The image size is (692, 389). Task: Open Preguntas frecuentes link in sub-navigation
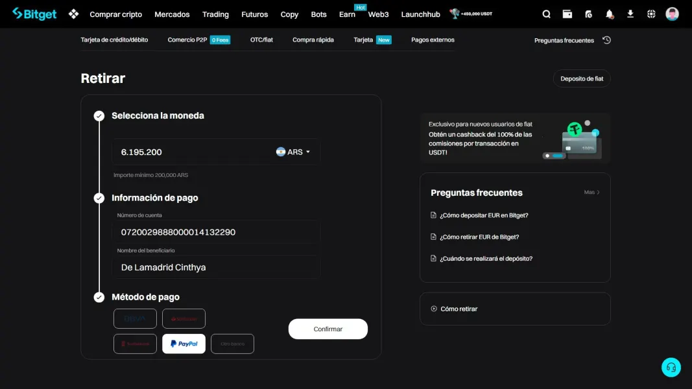(564, 40)
